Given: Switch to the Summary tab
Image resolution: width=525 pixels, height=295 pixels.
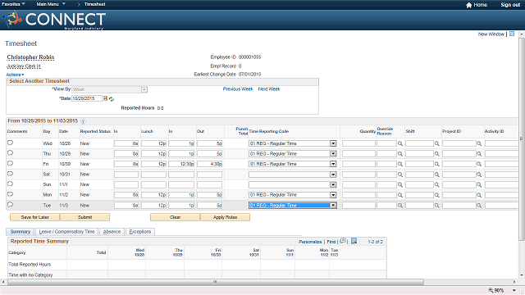Looking at the screenshot, I should point(20,231).
